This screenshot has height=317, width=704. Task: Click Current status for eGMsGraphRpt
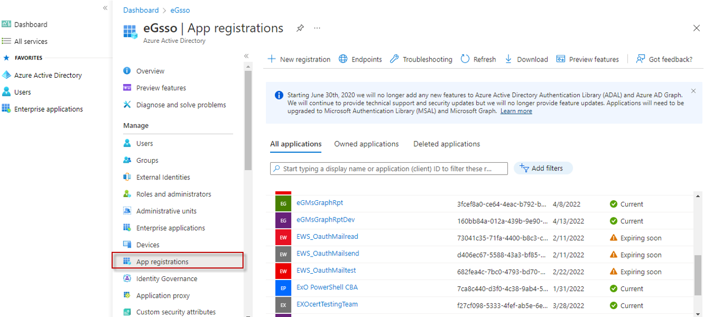click(627, 204)
